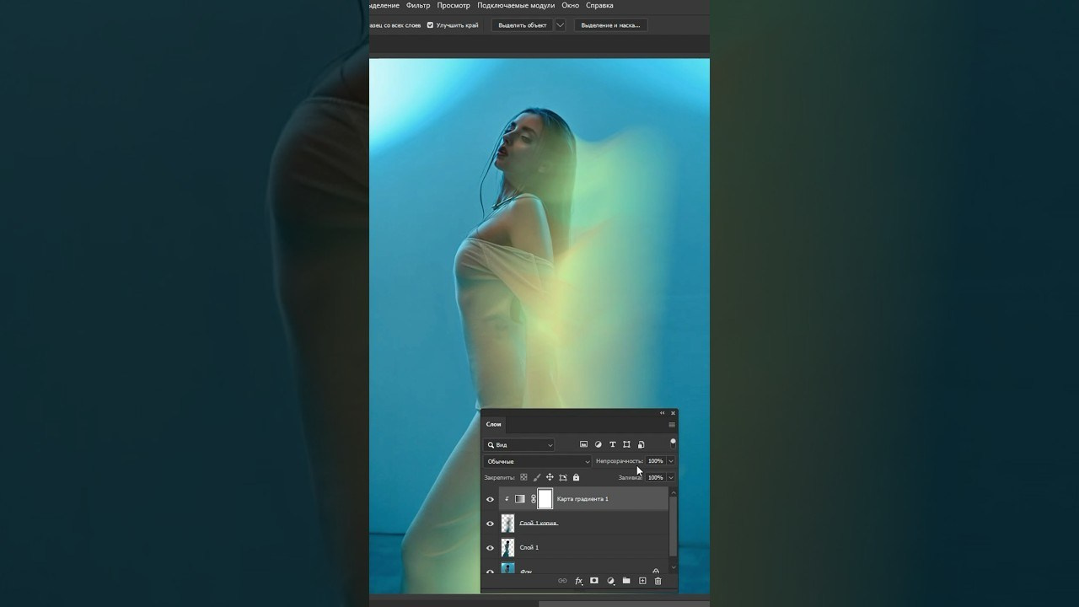The height and width of the screenshot is (607, 1079).
Task: Delete layer using the trash icon
Action: tap(658, 581)
